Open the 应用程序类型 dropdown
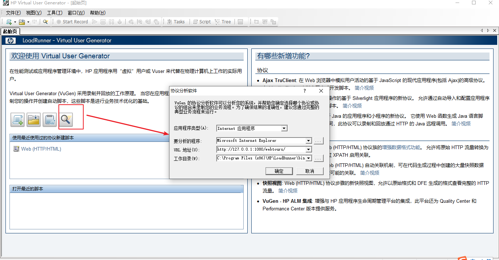The image size is (499, 260). tap(284, 128)
